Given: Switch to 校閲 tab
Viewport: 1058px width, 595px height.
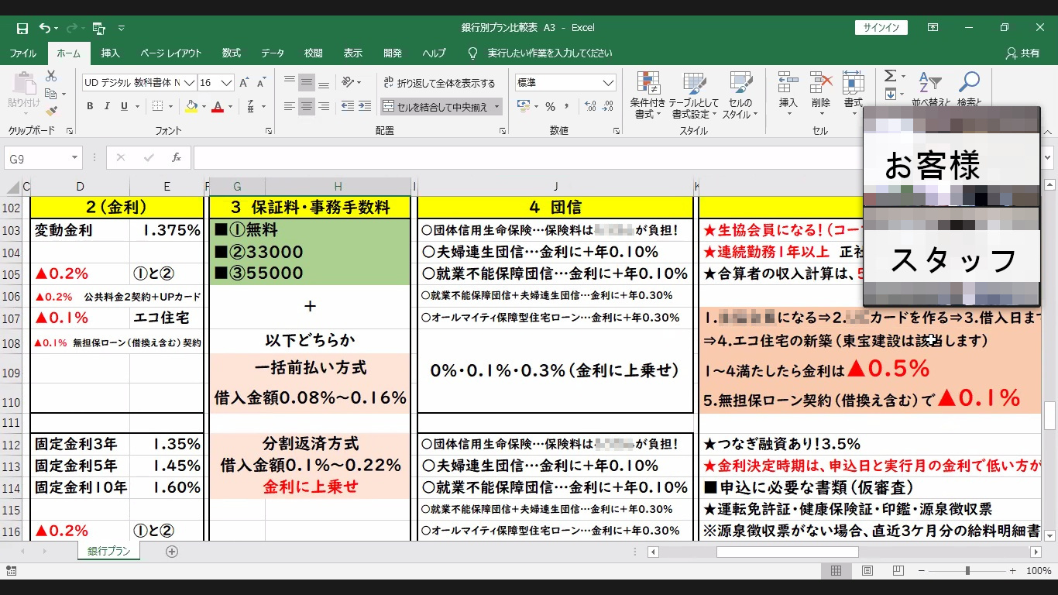Looking at the screenshot, I should coord(314,53).
